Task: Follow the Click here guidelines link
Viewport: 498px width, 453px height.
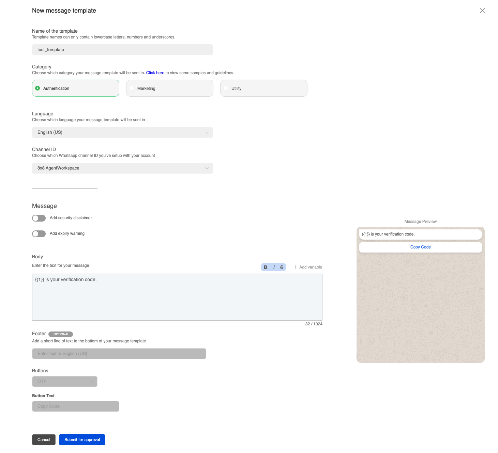Action: (x=155, y=73)
